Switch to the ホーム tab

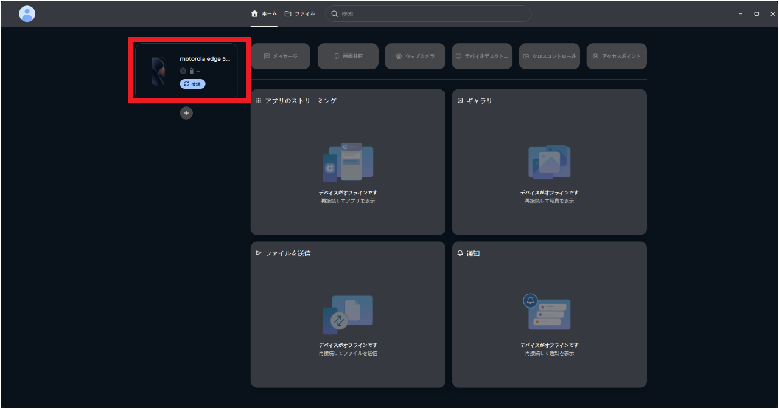click(x=263, y=13)
